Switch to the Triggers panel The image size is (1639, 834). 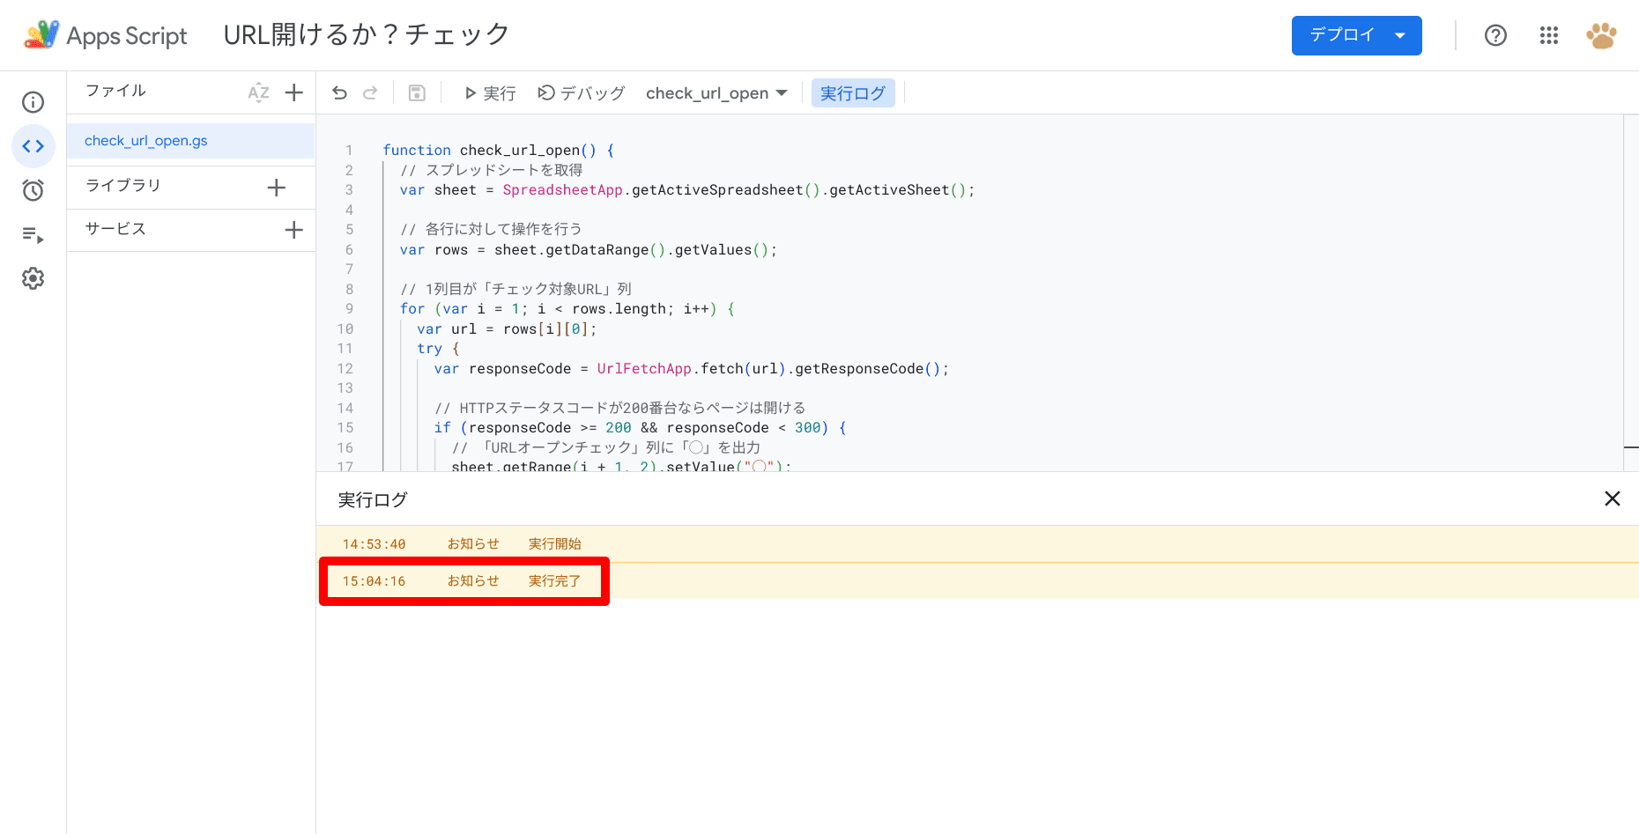coord(33,190)
